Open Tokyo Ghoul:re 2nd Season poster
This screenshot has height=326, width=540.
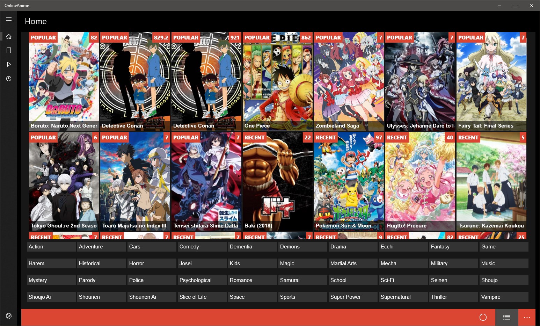tap(64, 181)
